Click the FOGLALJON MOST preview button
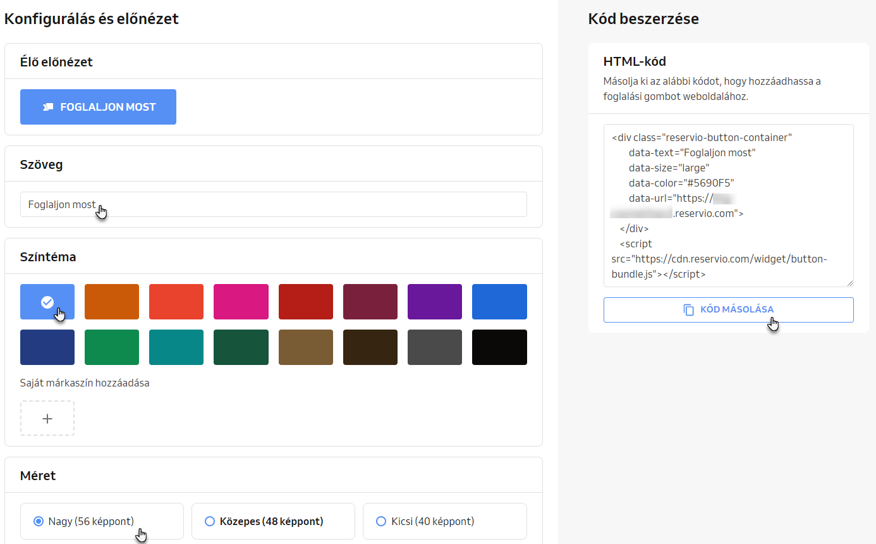 point(98,107)
